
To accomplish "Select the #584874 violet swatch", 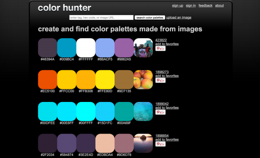I will [x=67, y=143].
